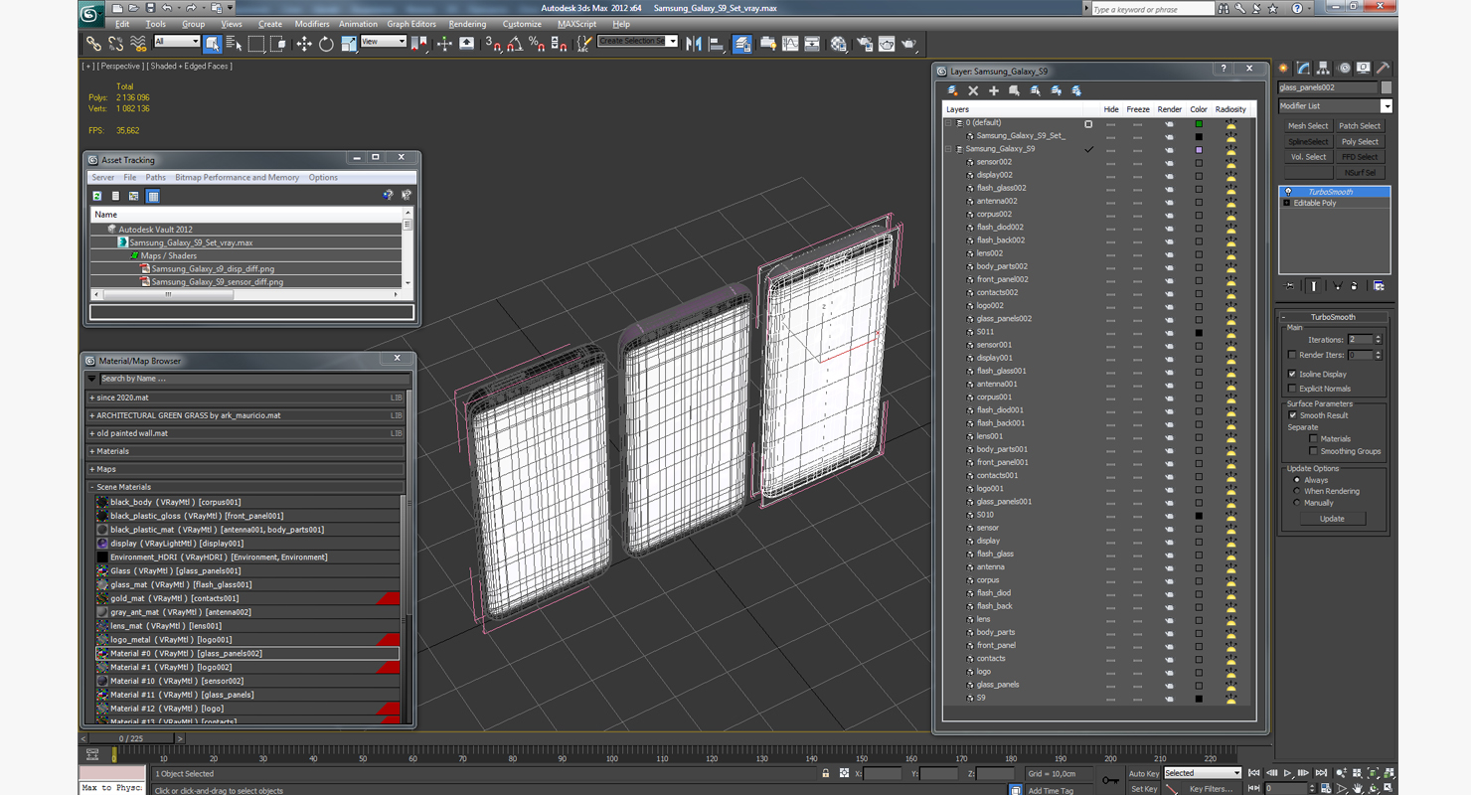The image size is (1471, 795).
Task: Open the MAXScript menu
Action: coord(576,24)
